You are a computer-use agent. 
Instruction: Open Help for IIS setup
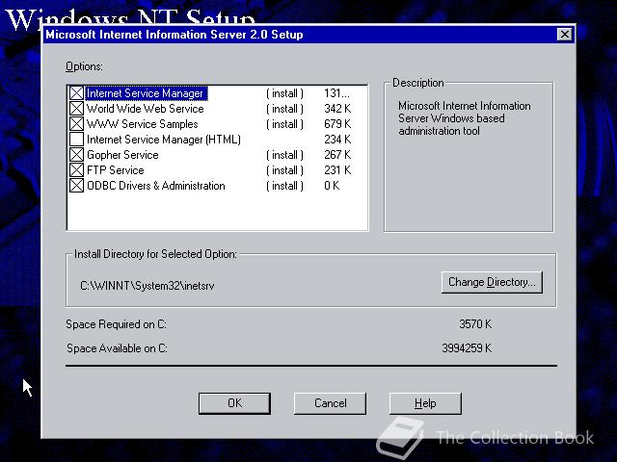tap(425, 403)
